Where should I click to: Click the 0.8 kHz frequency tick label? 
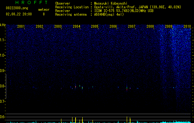2,86
